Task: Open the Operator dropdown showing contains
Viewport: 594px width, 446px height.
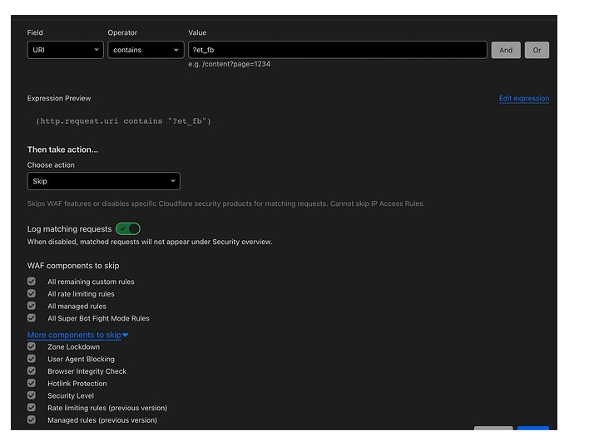Action: [x=146, y=50]
